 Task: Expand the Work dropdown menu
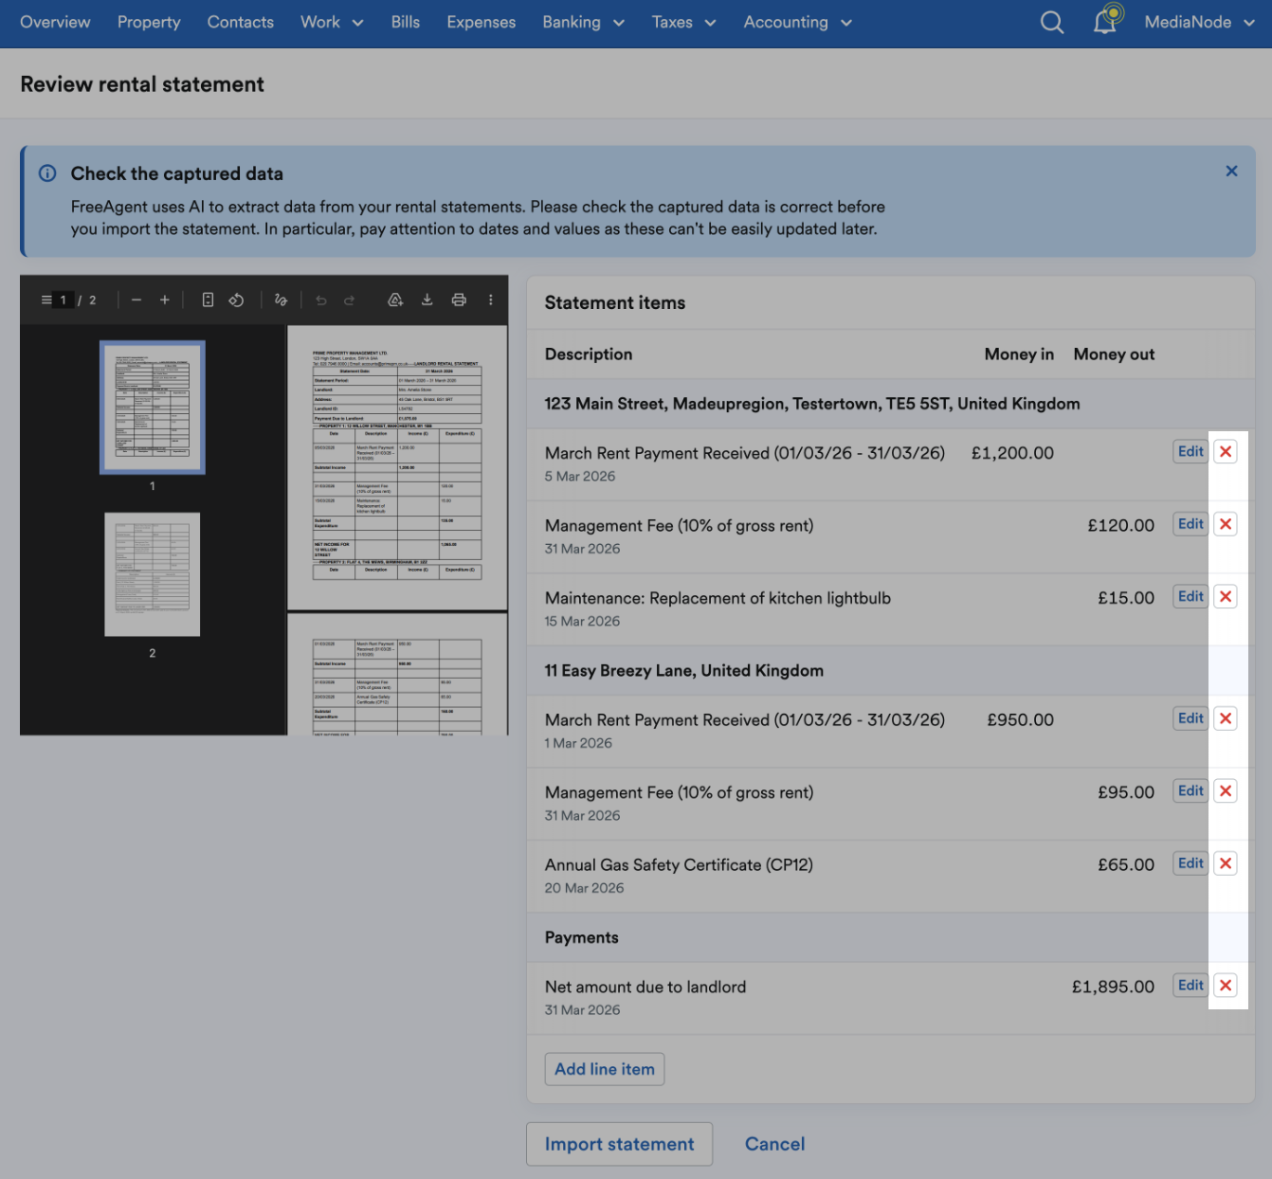point(332,22)
